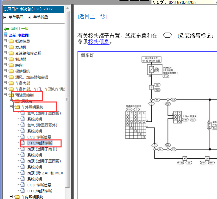
Task: Click the 菜单折叠 list icon
Action: (29, 17)
